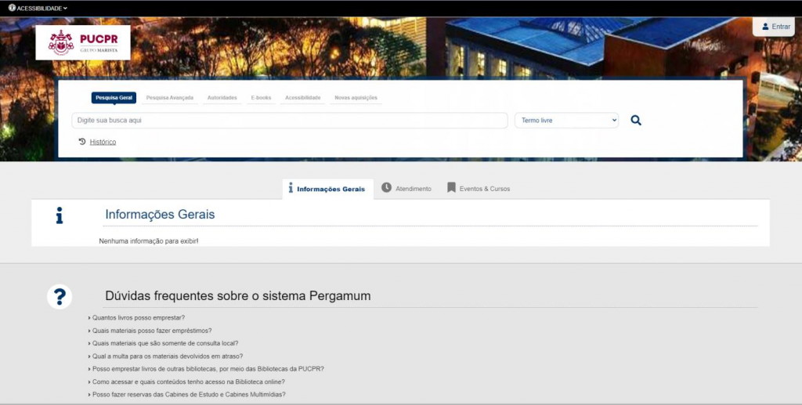Expand 'Quais materiais posso fazer empréstimos?' question
802x405 pixels.
point(151,331)
